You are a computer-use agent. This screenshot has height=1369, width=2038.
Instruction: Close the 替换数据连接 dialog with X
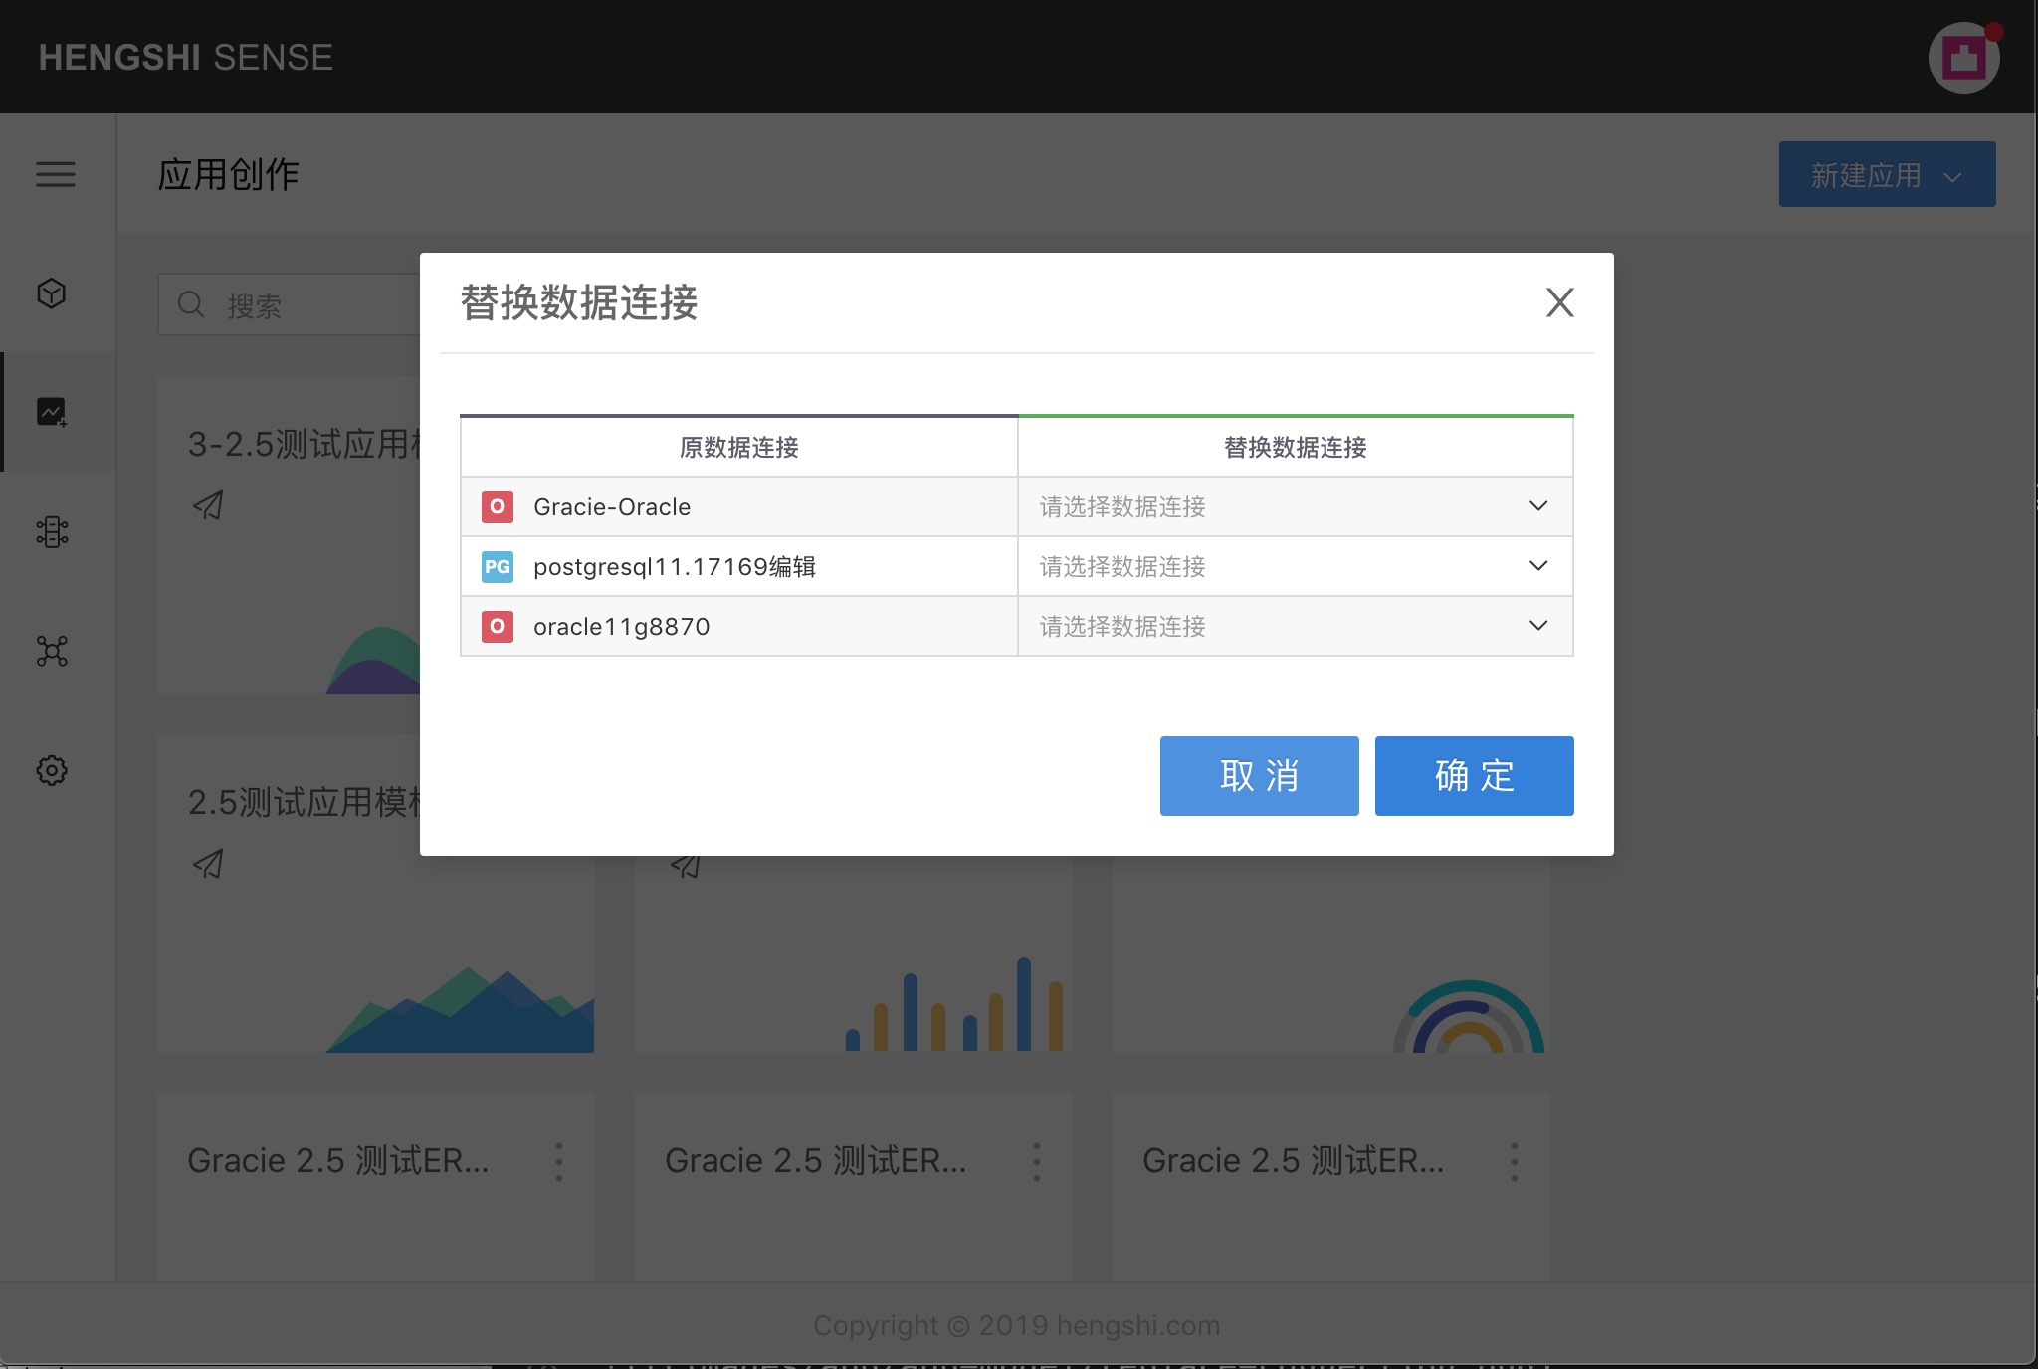click(1559, 302)
